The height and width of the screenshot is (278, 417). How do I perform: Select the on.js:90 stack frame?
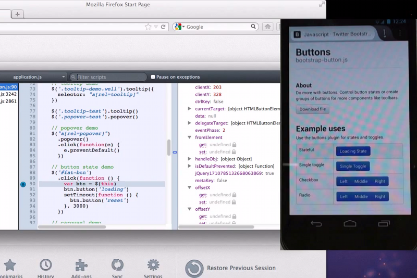(9, 87)
